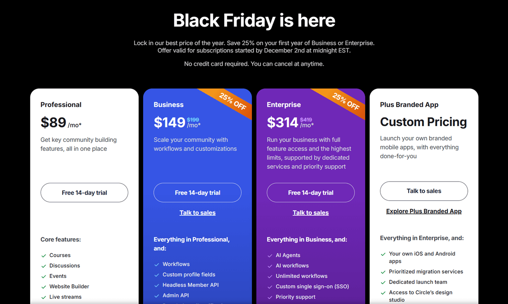This screenshot has width=508, height=304.
Task: Click Talk to sales under Business trial
Action: 197,212
